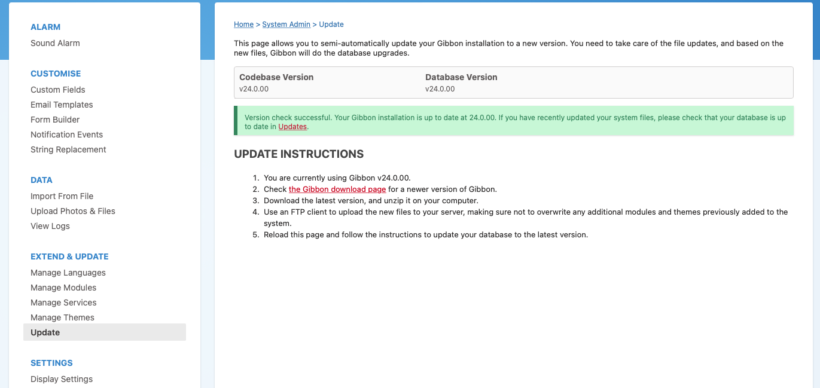The image size is (820, 388).
Task: Open Upload Photos & Files
Action: [73, 211]
